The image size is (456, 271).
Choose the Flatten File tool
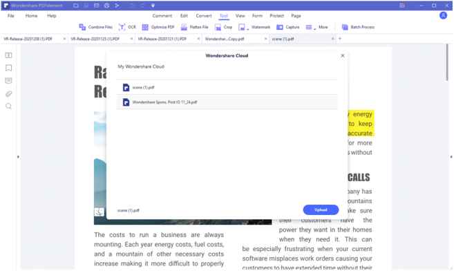tap(195, 27)
